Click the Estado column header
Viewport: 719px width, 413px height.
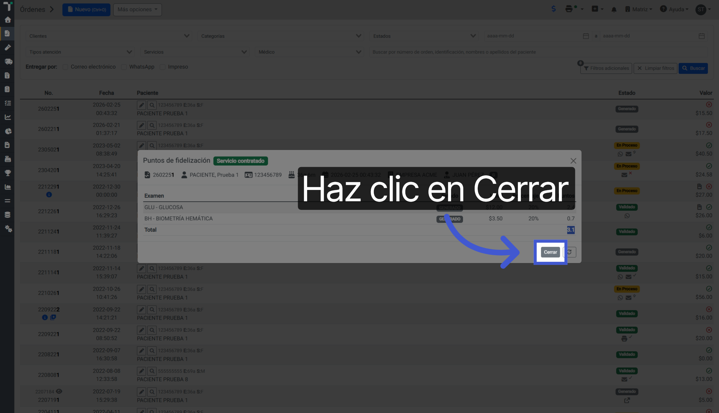(627, 93)
